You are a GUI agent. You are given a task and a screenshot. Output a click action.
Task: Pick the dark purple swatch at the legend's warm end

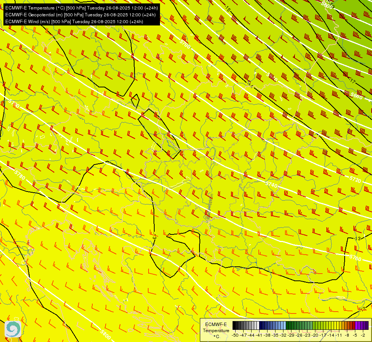point(367,325)
